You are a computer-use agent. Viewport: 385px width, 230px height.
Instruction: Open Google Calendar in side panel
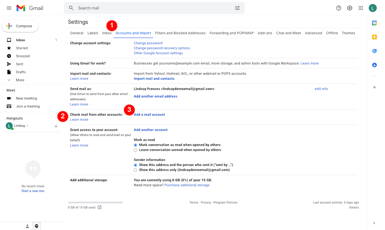pos(374,23)
